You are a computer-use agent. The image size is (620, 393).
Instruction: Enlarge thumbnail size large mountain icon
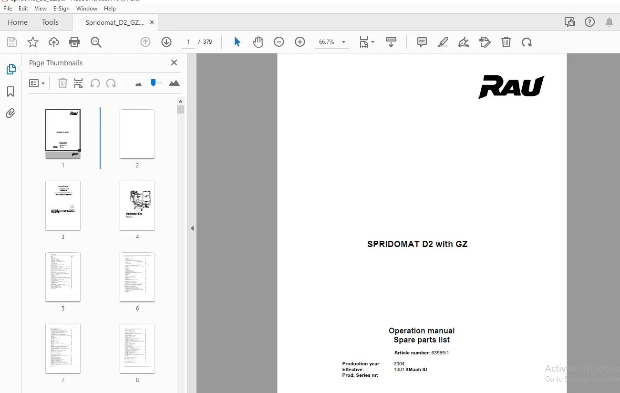[x=174, y=83]
